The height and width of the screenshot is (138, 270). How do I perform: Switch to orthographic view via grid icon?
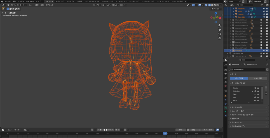click(220, 38)
